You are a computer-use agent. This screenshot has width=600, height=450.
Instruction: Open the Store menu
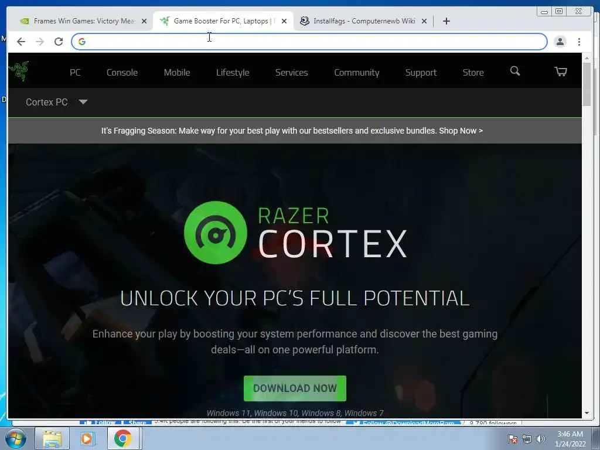(473, 72)
